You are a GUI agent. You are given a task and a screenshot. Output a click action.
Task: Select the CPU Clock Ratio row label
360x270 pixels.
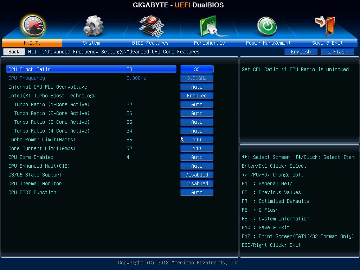point(30,69)
